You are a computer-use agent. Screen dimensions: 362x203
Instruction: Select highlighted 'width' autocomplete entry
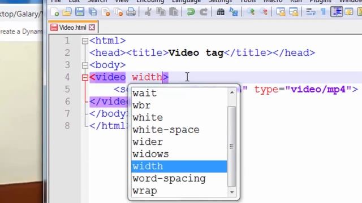(x=179, y=166)
